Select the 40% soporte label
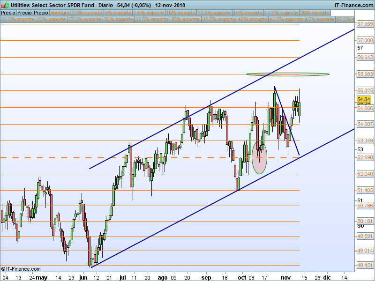Screen dimensions: 375x281 click(253, 19)
